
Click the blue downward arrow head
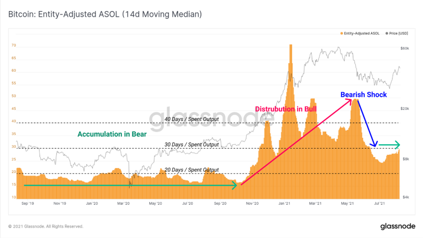point(374,144)
